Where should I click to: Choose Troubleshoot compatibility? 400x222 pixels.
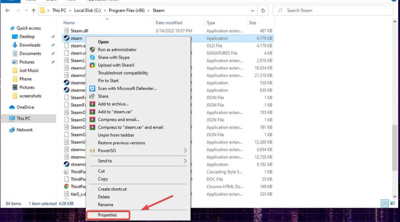(x=123, y=73)
